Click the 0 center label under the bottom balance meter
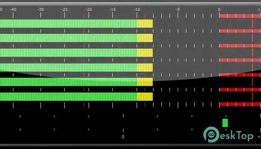Screen dimensions: 261x149 coord(123,137)
